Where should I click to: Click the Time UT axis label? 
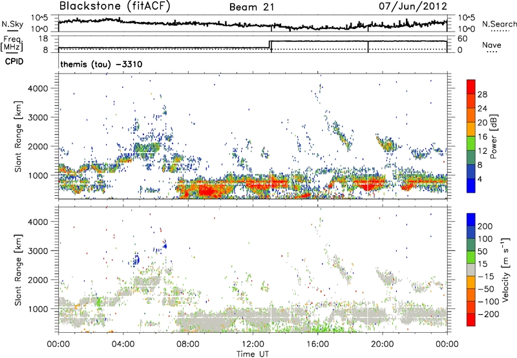click(253, 354)
